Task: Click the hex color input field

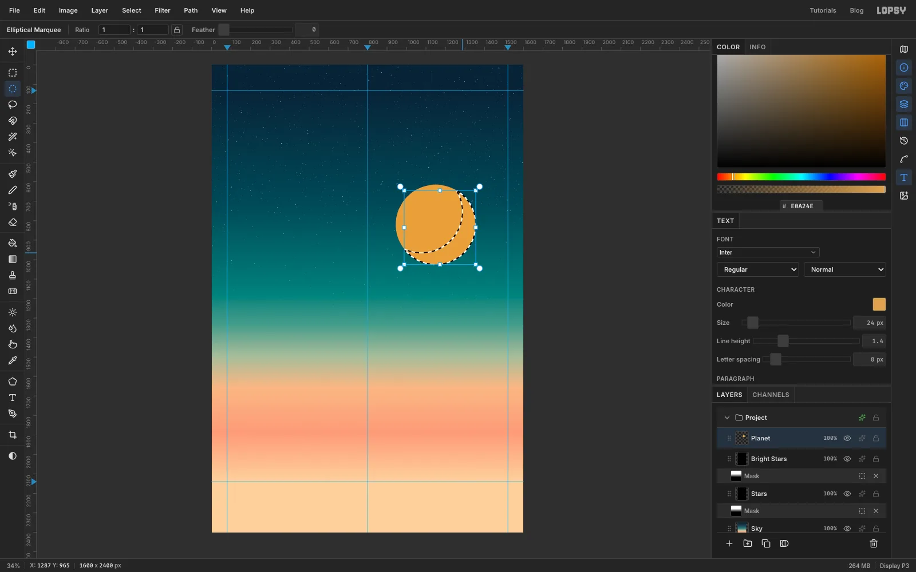Action: (x=801, y=206)
